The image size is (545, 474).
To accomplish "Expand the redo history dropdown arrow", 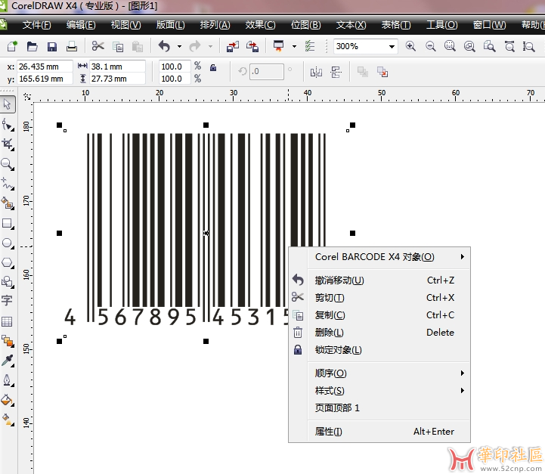I will pos(210,46).
